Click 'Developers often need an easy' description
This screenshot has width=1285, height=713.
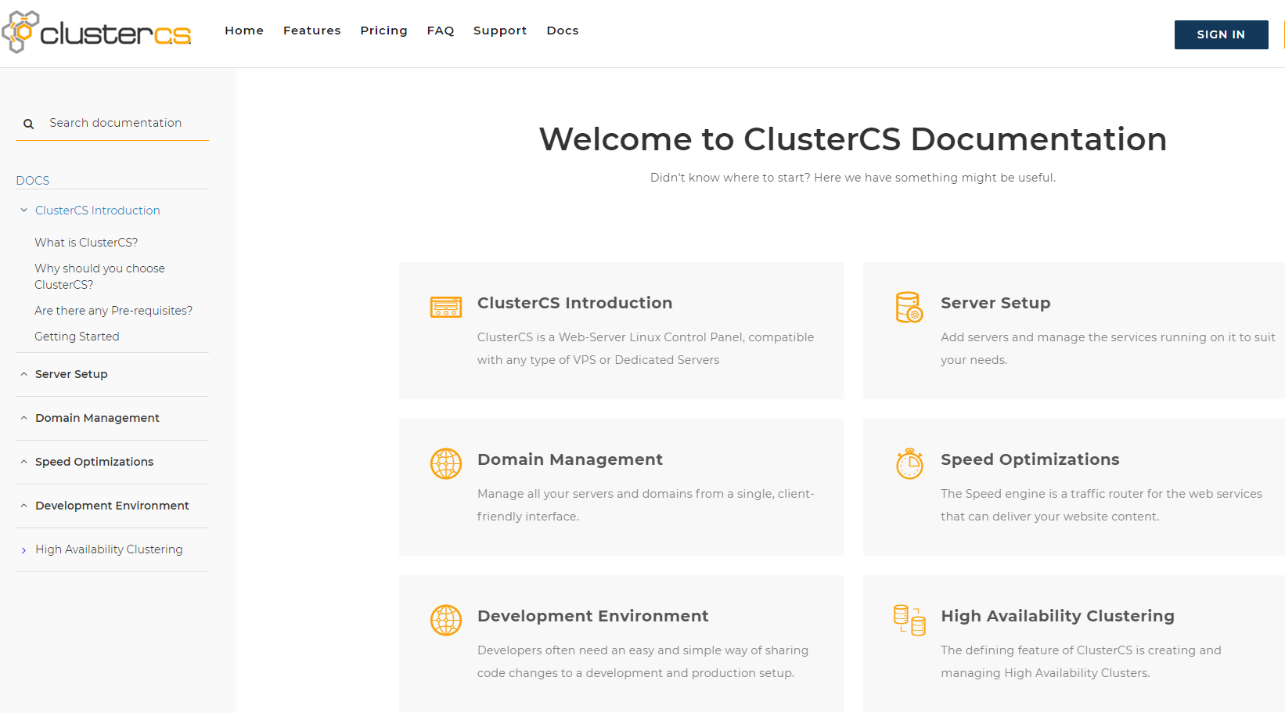point(642,661)
